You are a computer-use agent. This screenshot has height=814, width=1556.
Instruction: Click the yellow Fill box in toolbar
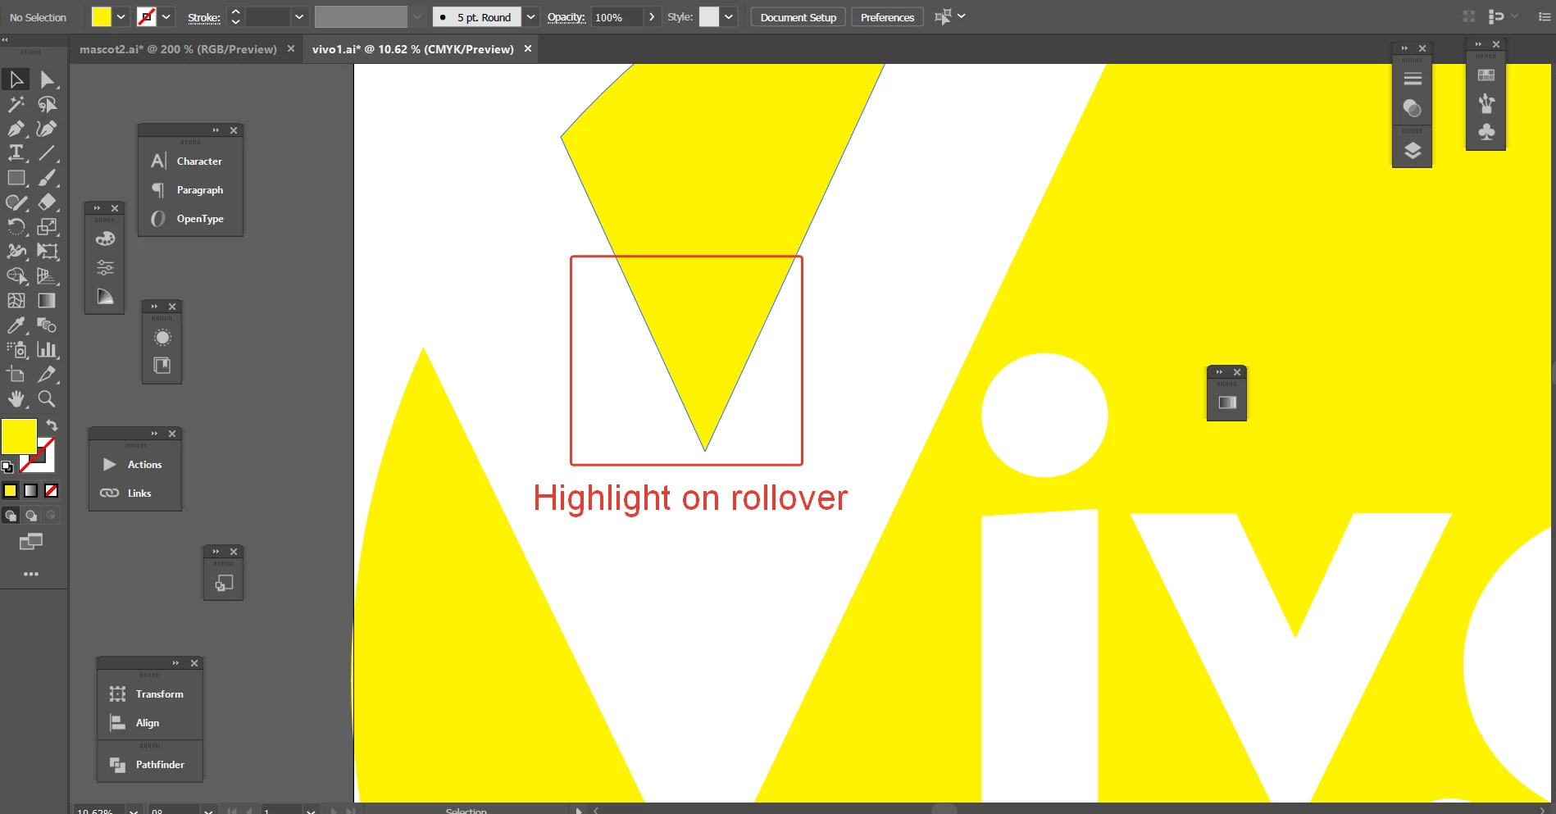coord(19,436)
